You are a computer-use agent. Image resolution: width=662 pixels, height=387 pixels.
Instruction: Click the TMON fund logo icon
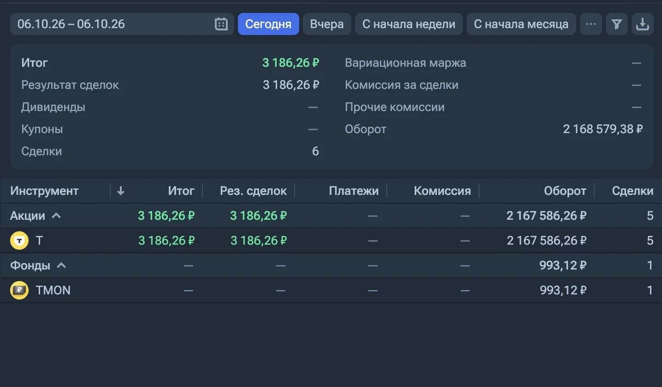point(19,290)
